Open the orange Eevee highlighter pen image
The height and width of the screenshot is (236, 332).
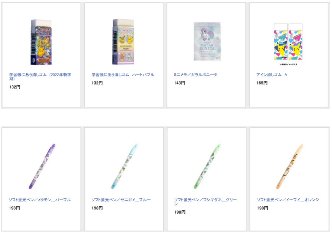click(290, 166)
